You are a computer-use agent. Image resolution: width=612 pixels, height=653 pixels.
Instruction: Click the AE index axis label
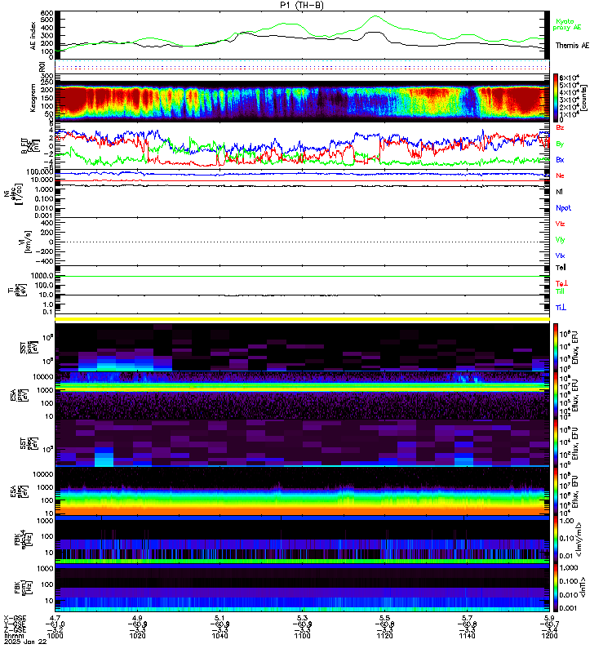click(x=33, y=36)
